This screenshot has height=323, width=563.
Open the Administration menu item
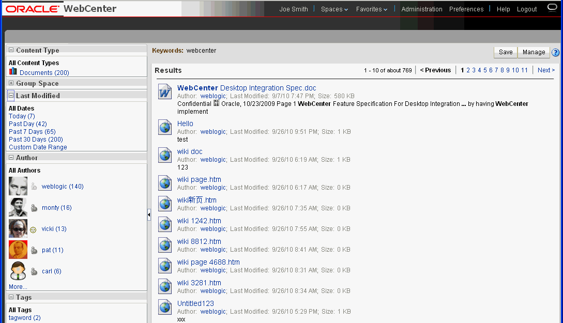point(421,9)
